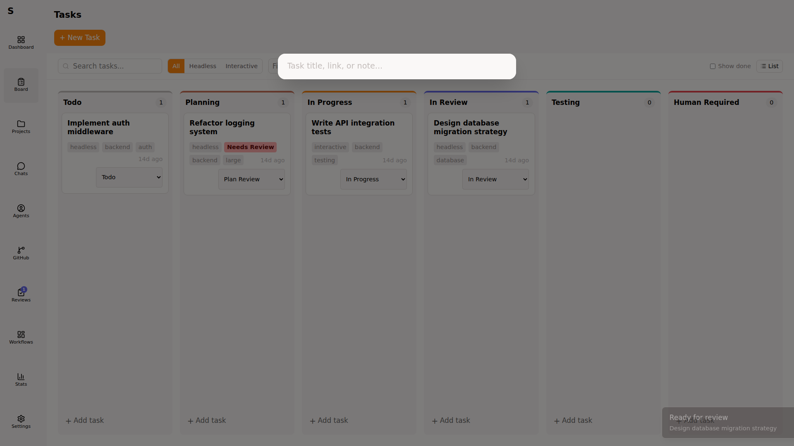Toggle the Show done checkbox
Image resolution: width=794 pixels, height=446 pixels.
pyautogui.click(x=713, y=66)
